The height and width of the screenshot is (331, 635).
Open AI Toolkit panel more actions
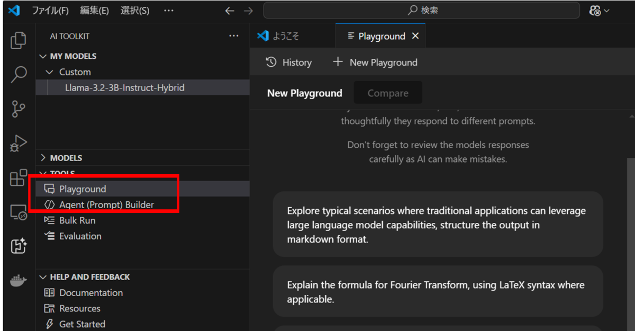[234, 36]
